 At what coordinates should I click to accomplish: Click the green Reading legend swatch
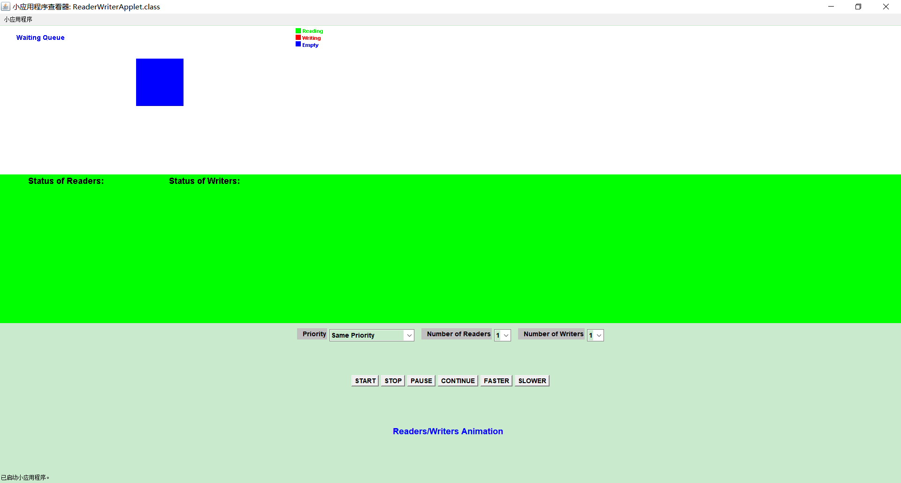click(298, 31)
